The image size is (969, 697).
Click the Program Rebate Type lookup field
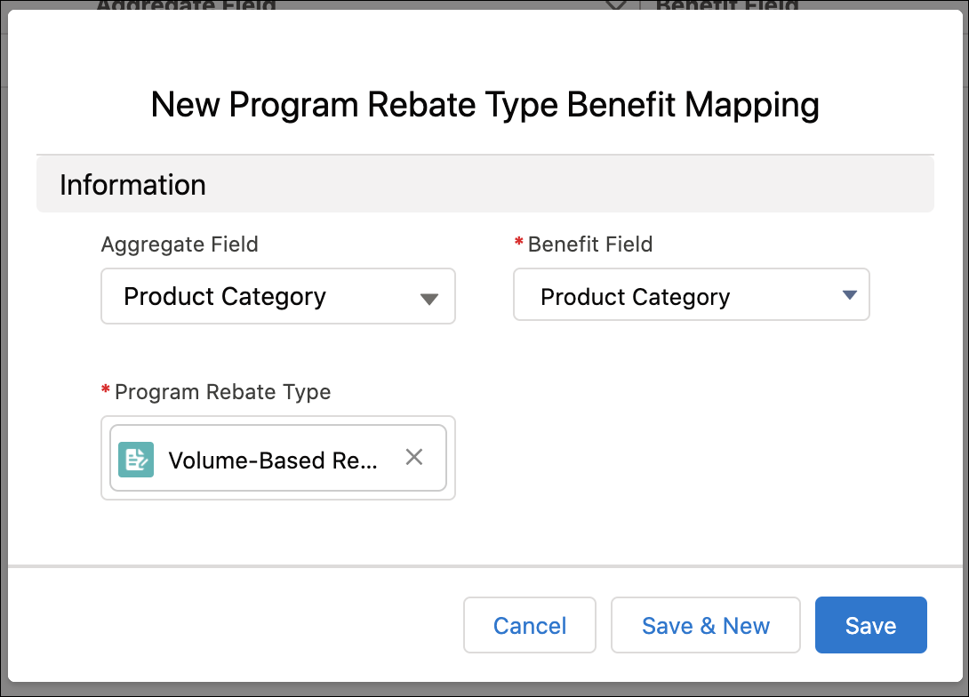(278, 458)
